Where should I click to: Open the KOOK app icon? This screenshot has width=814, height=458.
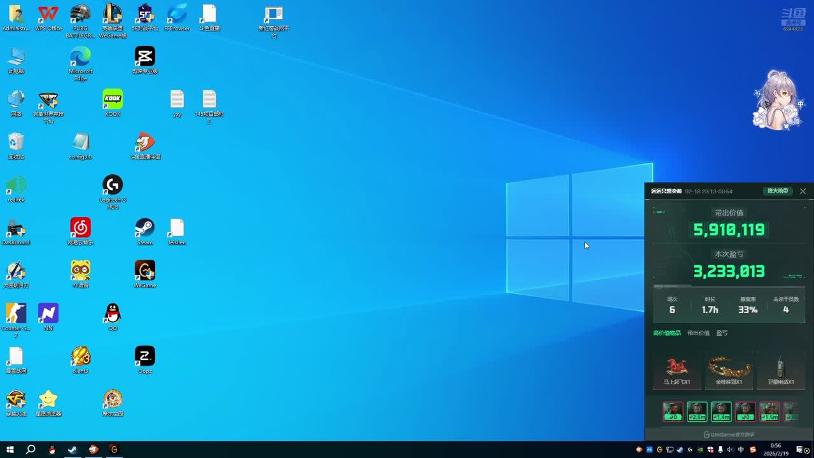pos(113,100)
